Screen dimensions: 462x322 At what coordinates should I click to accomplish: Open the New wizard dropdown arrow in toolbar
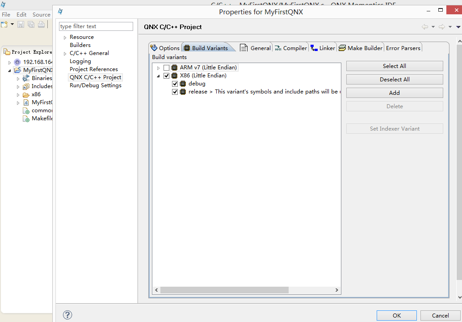click(x=13, y=24)
